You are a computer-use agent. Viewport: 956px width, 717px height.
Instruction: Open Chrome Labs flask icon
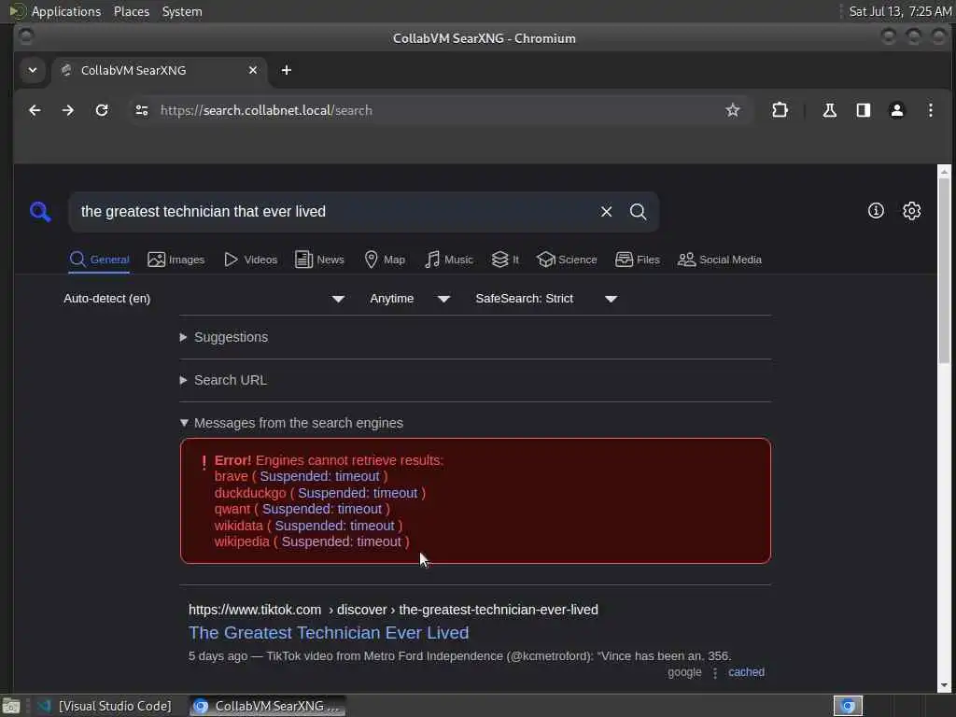[829, 110]
